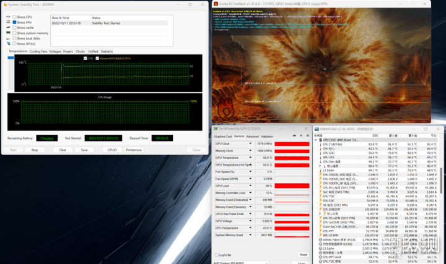Screen dimensions: 446x264
Task: Switch to the Powers tab
Action: click(68, 51)
